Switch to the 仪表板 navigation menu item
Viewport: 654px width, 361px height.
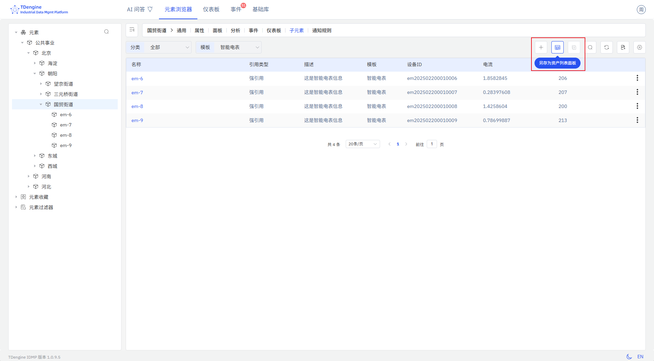(x=211, y=9)
